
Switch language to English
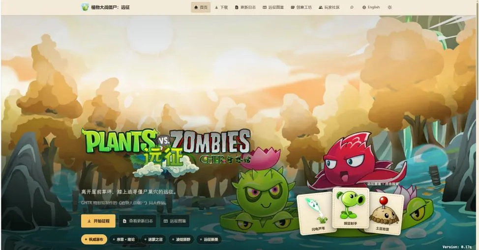point(371,7)
